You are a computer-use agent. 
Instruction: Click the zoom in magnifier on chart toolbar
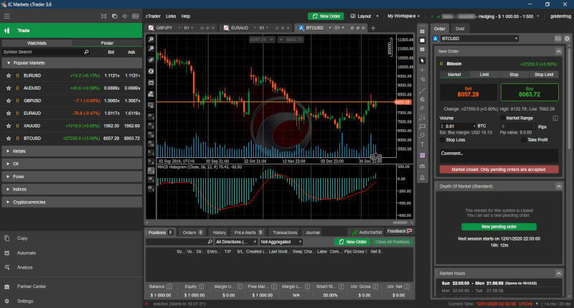(x=151, y=39)
